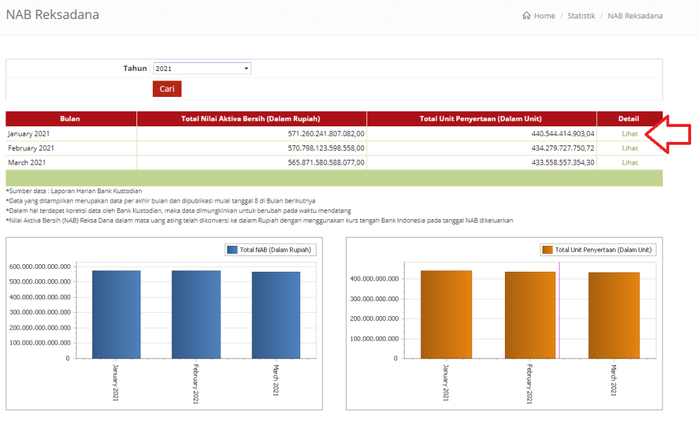The height and width of the screenshot is (424, 698).
Task: Open Lihat detail for March 2021
Action: coord(629,162)
